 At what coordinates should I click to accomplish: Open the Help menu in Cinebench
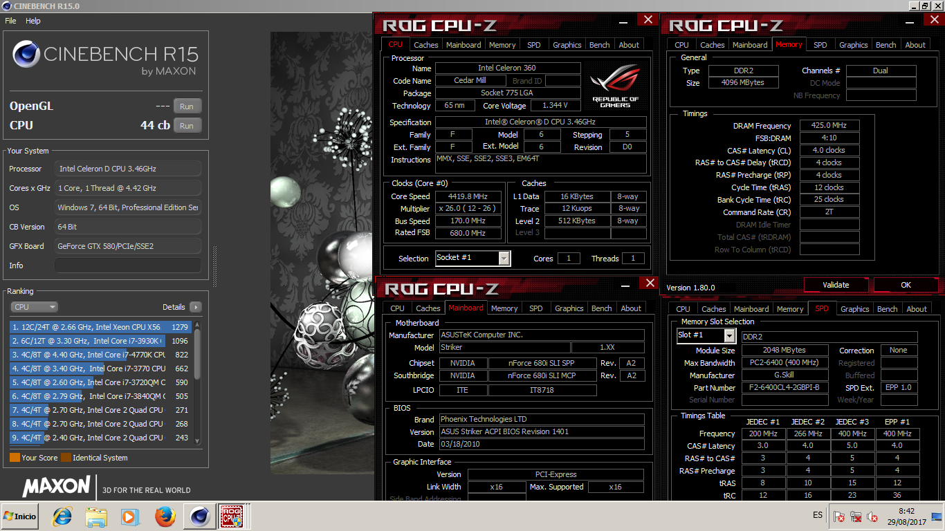(33, 21)
